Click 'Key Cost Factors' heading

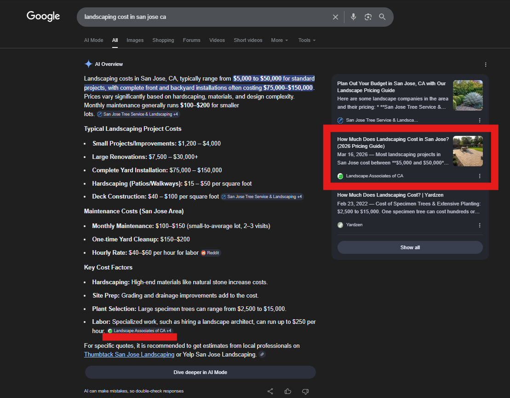[x=109, y=267]
